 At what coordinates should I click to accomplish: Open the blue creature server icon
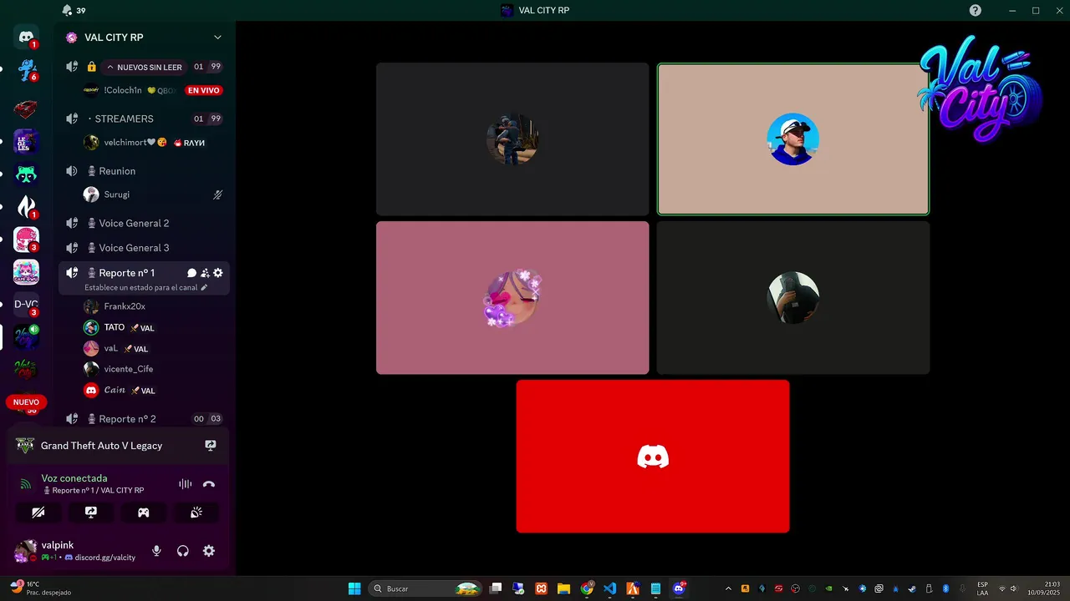click(26, 70)
